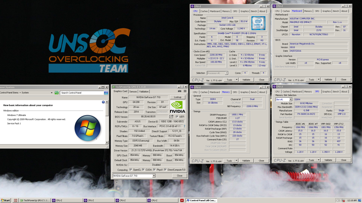This screenshot has width=362, height=203.
Task: Click the MAXIMUS VIII IMPACT model field
Action: point(308,22)
